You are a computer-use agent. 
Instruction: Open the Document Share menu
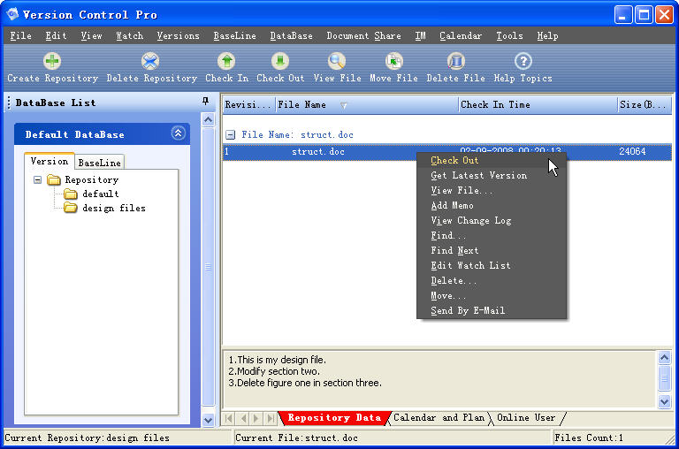tap(363, 35)
